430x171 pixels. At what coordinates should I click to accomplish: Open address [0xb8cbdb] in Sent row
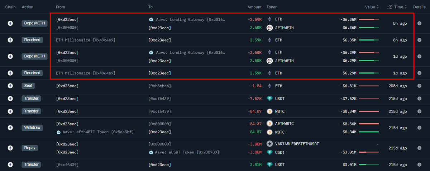click(159, 86)
